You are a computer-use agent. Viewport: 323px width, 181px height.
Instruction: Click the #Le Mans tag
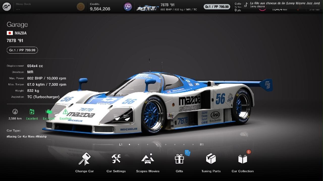(29, 137)
